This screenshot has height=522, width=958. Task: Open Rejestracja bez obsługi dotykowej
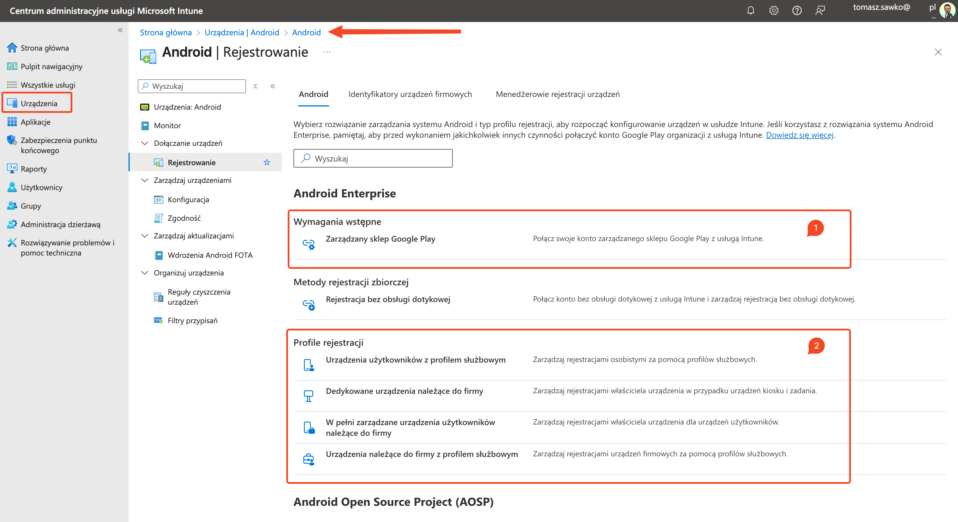pos(388,299)
